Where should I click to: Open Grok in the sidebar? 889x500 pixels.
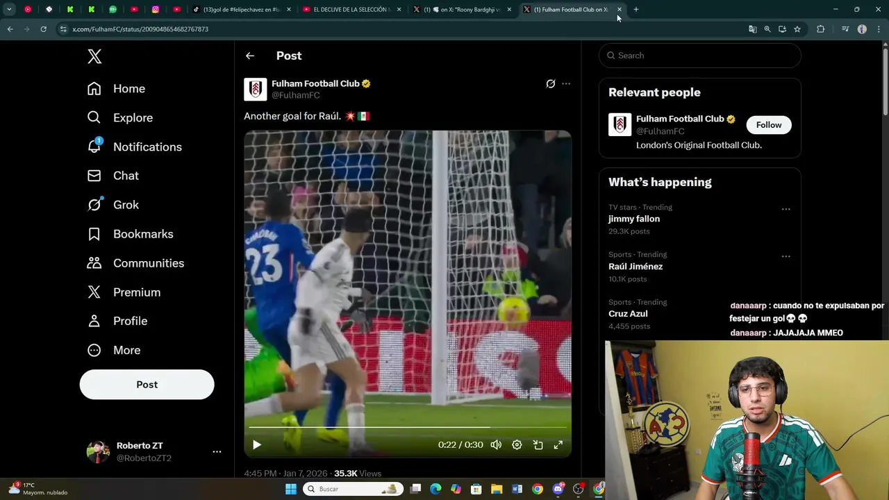coord(113,205)
